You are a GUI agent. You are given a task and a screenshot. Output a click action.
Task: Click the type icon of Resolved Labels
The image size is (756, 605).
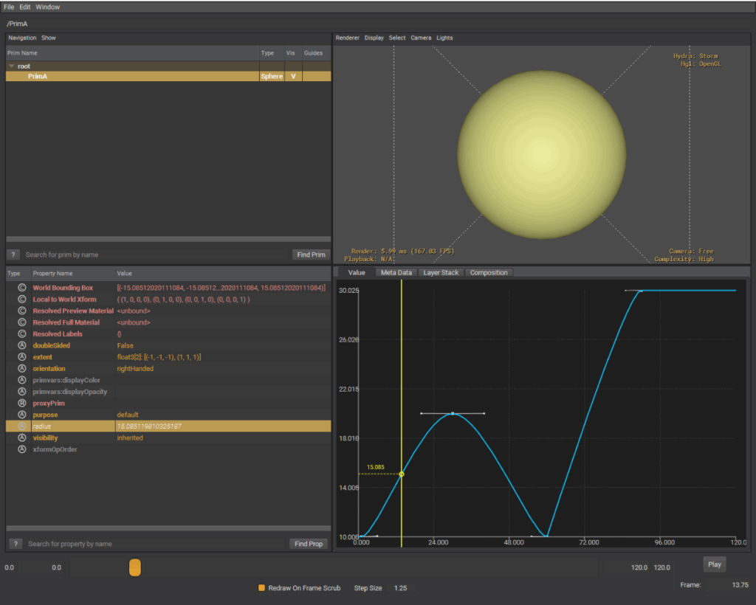[x=21, y=334]
